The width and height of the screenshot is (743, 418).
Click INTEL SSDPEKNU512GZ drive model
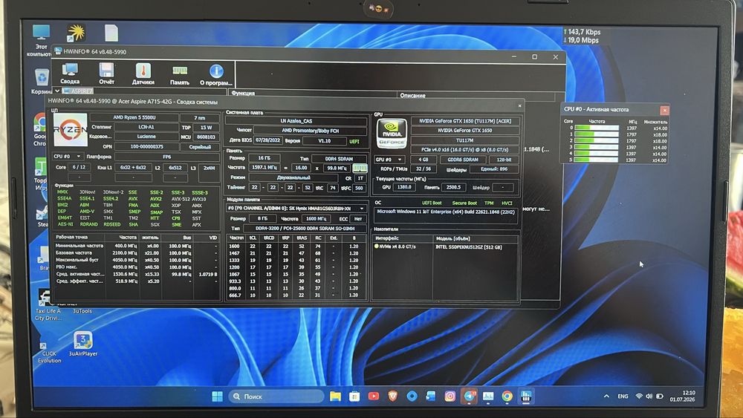(x=468, y=246)
